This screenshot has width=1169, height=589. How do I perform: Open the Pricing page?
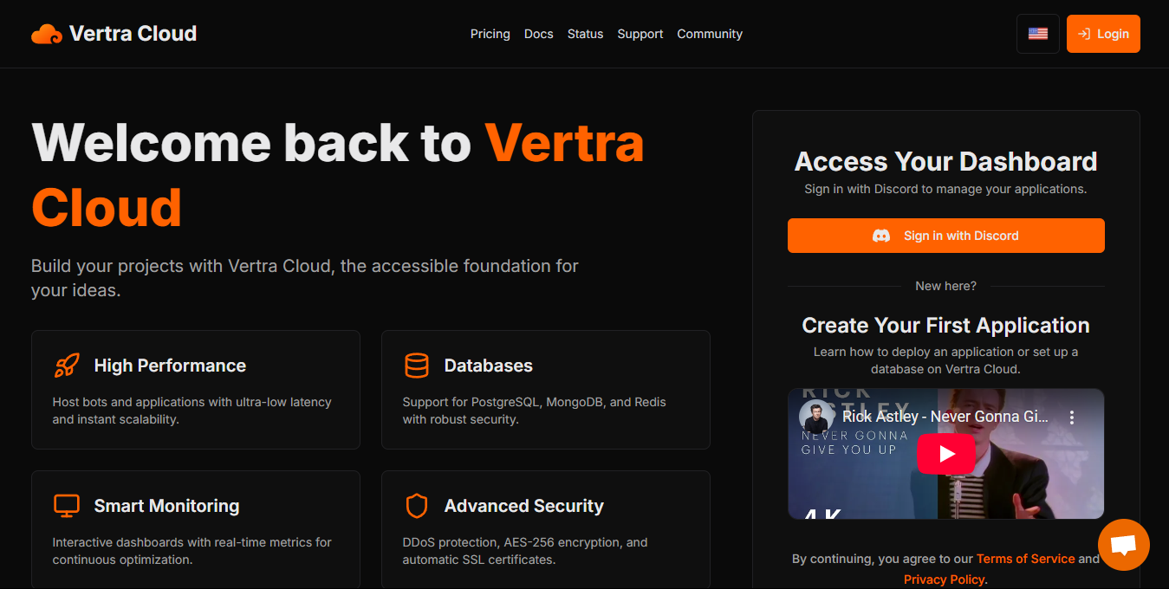pyautogui.click(x=490, y=34)
